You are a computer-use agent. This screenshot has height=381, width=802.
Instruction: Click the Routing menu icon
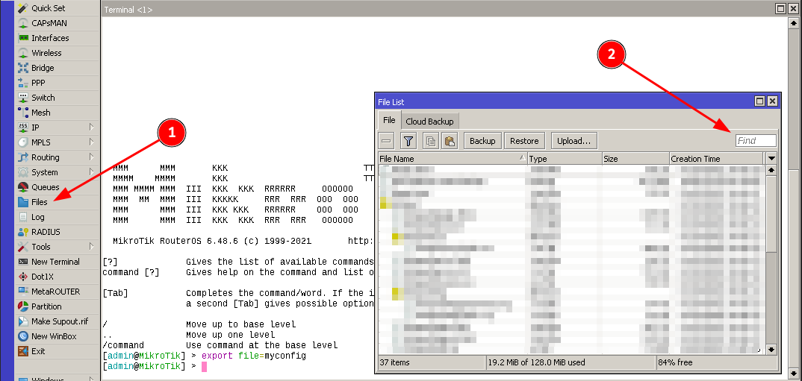click(22, 157)
